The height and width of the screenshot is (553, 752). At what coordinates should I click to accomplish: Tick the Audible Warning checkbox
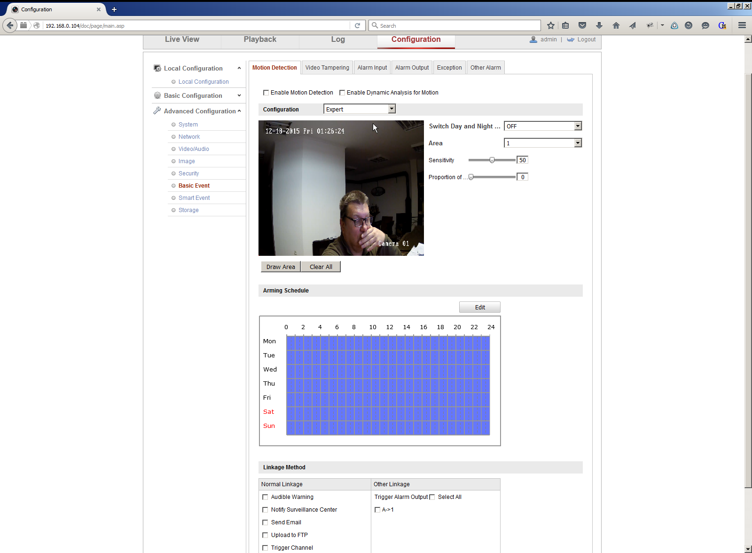click(265, 497)
